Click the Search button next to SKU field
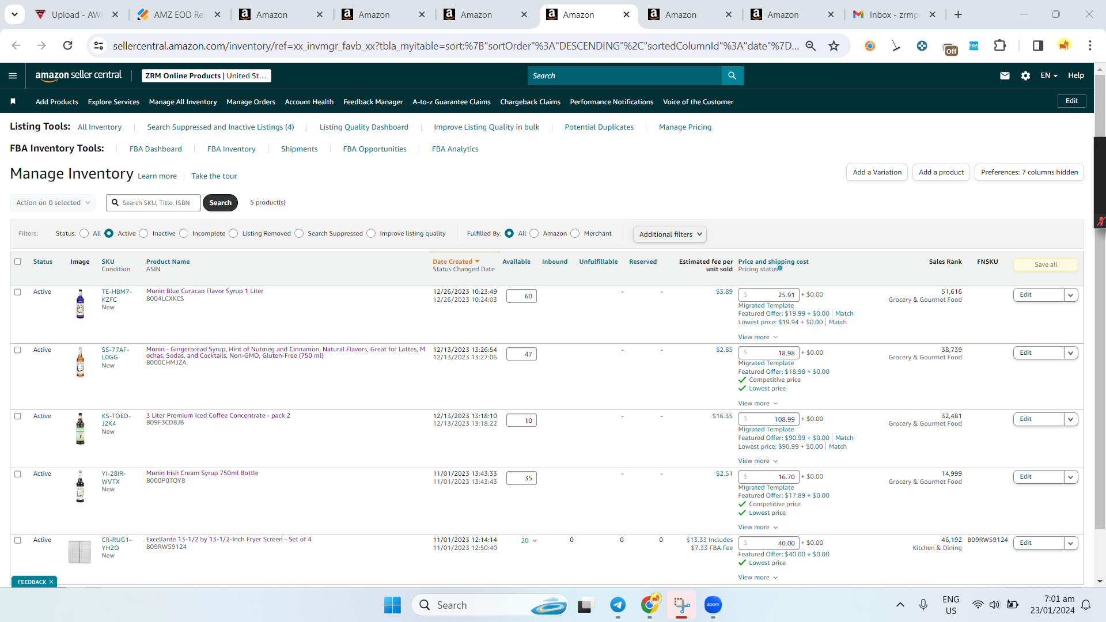1106x622 pixels. (220, 203)
